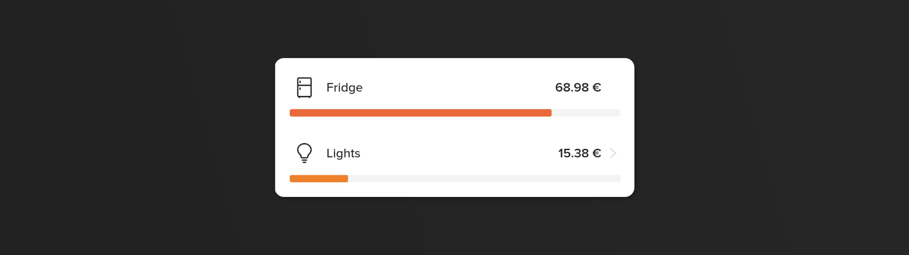Select the Lights label text
Screen dimensions: 909x255
pyautogui.click(x=343, y=153)
